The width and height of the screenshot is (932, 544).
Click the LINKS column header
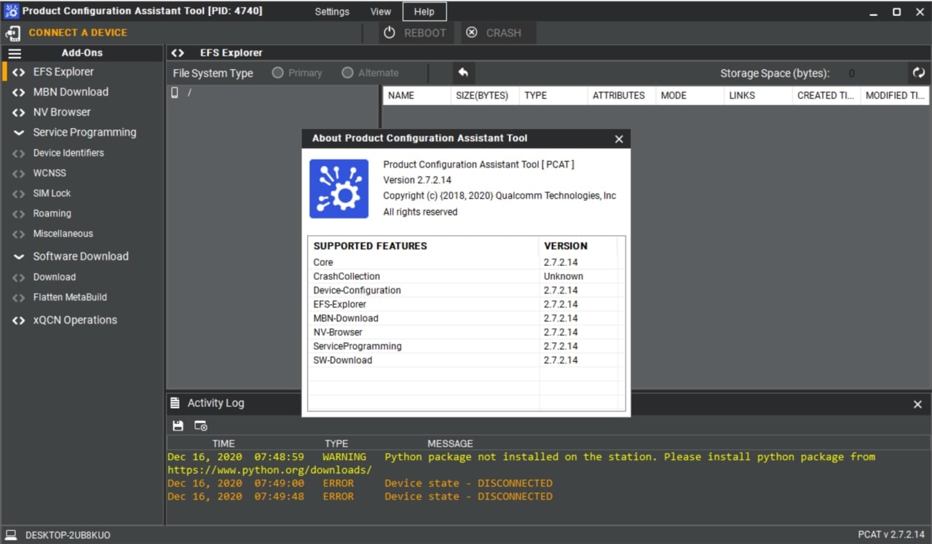[x=758, y=95]
